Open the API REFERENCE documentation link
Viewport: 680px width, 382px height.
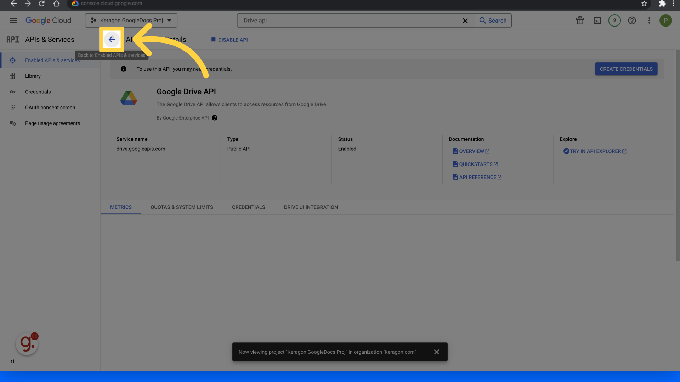point(477,178)
